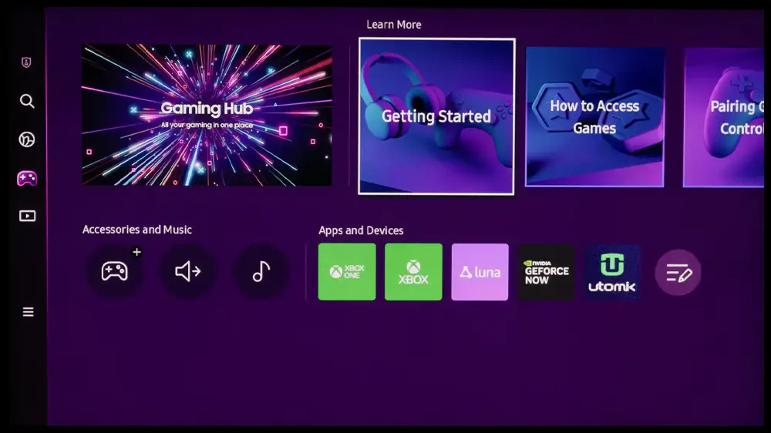
Task: Open the Media play icon in sidebar
Action: 27,216
